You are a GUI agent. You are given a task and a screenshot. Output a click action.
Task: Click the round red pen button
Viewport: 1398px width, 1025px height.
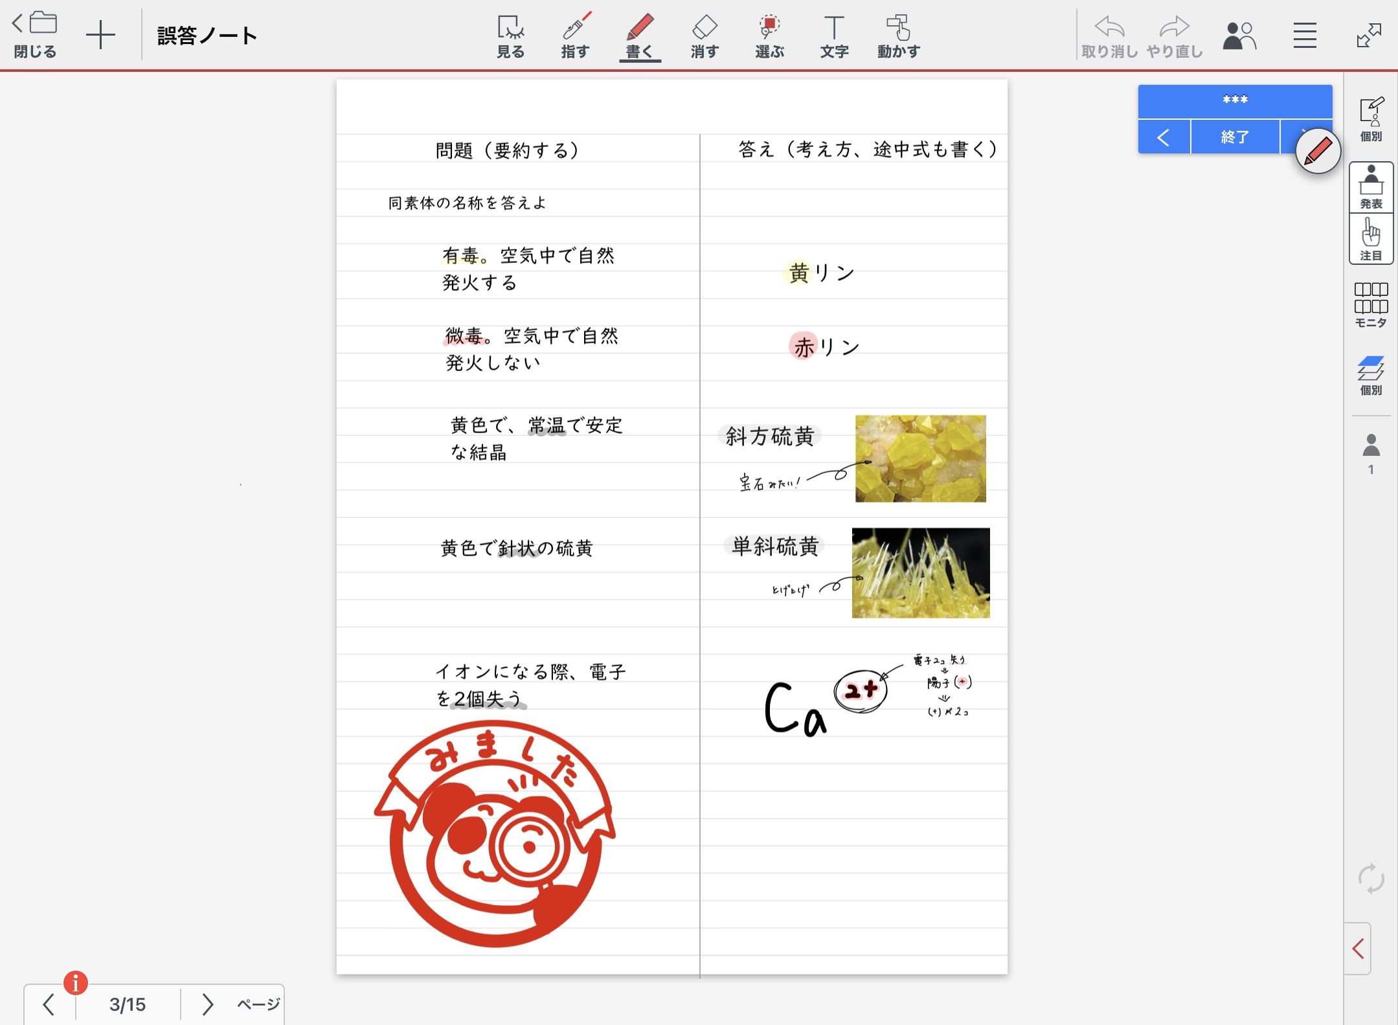point(1318,152)
